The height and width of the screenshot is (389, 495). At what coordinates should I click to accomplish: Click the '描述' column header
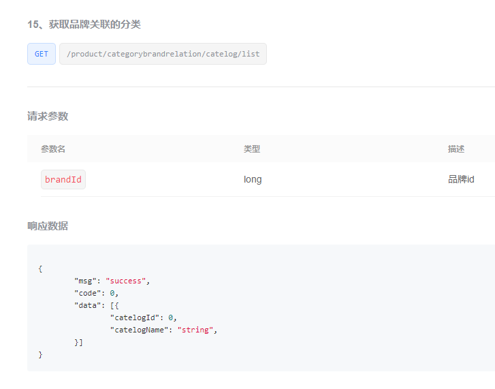456,149
